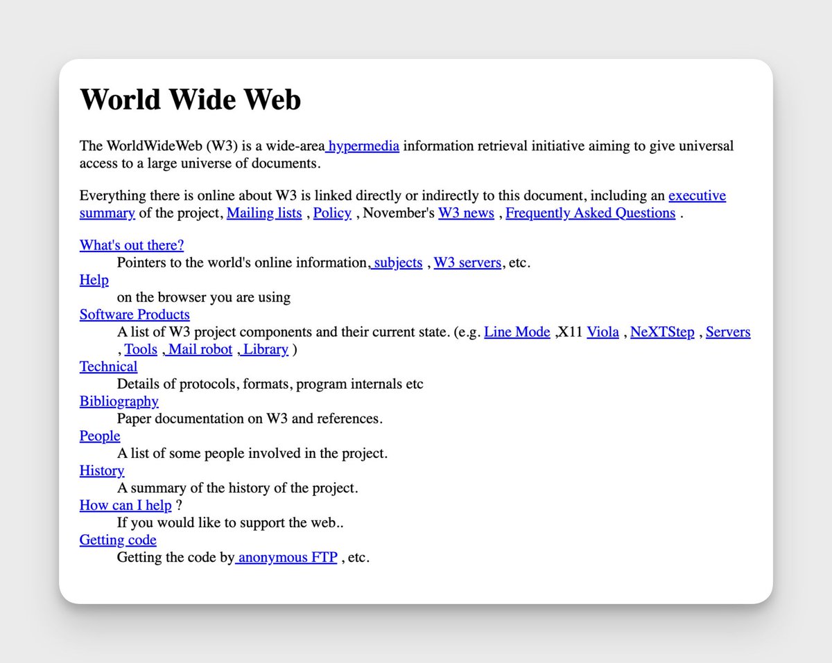Open the W3 news link
This screenshot has width=832, height=663.
point(466,213)
